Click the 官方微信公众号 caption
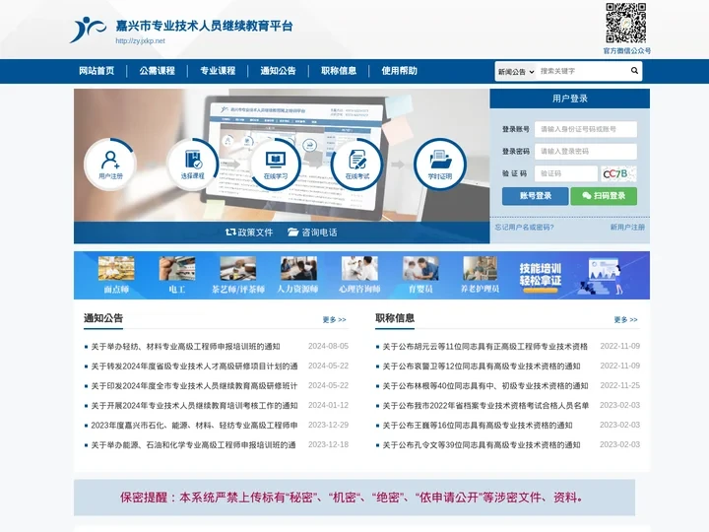 pyautogui.click(x=626, y=51)
